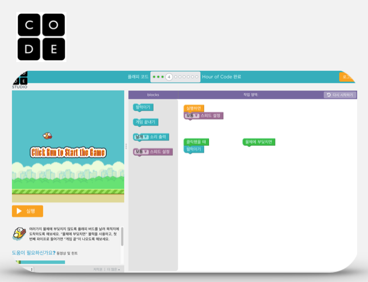Click the puzzle instructions paragraph text

(74, 234)
